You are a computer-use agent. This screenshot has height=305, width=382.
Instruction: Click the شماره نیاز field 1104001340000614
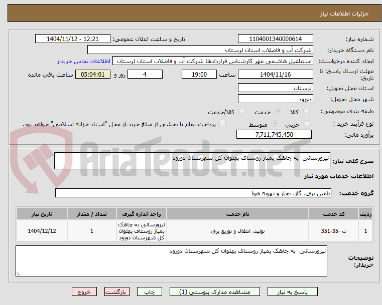pos(275,39)
